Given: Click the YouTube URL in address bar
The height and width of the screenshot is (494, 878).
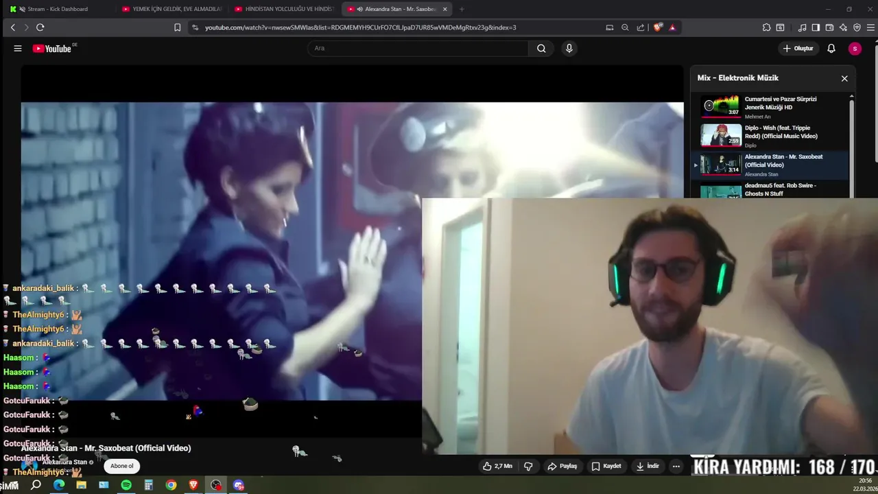Looking at the screenshot, I should [x=360, y=27].
